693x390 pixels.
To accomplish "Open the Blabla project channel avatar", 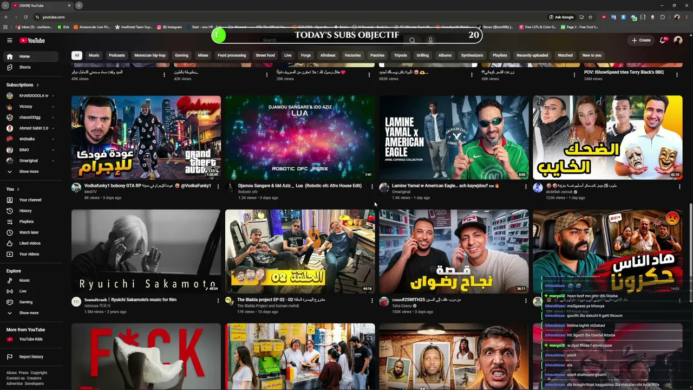I will pyautogui.click(x=230, y=302).
